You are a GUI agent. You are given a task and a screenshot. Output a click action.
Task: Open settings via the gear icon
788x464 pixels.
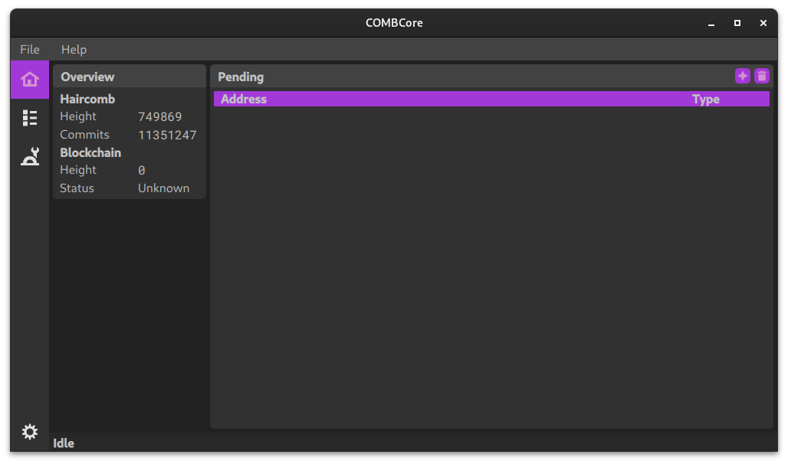pos(30,432)
